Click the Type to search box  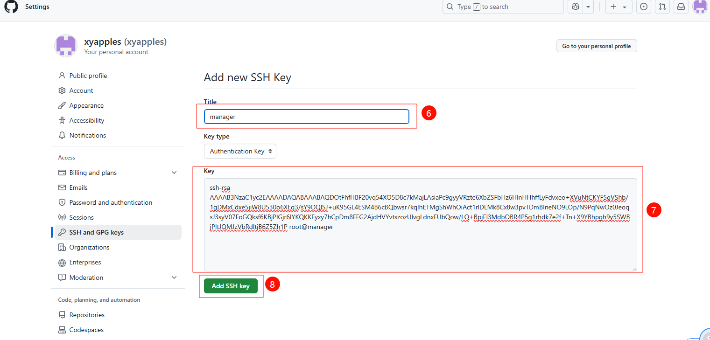(x=503, y=7)
